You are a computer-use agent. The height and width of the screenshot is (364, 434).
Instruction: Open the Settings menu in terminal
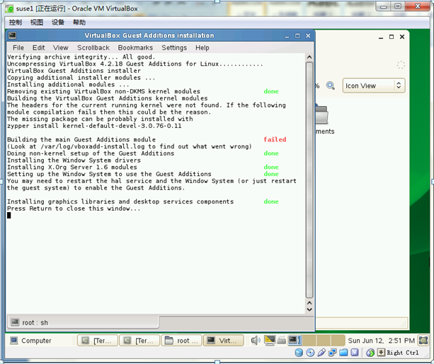point(174,48)
